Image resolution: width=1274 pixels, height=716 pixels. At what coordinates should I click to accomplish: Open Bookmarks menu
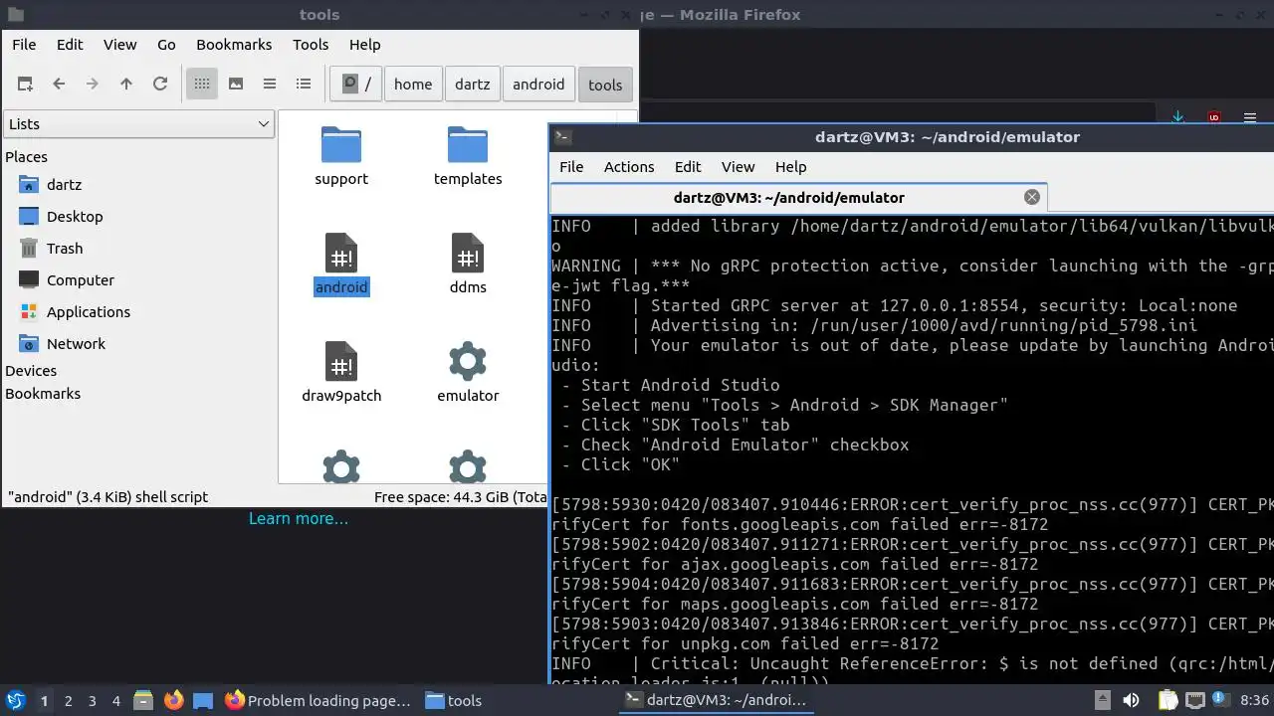pyautogui.click(x=234, y=45)
